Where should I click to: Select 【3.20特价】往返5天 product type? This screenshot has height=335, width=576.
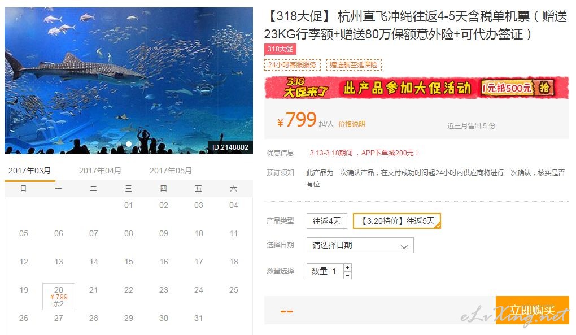(397, 221)
